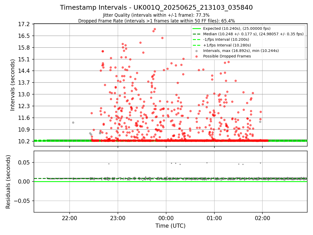Click the 00:00 x-axis tick label
313x235 pixels.
click(x=166, y=218)
